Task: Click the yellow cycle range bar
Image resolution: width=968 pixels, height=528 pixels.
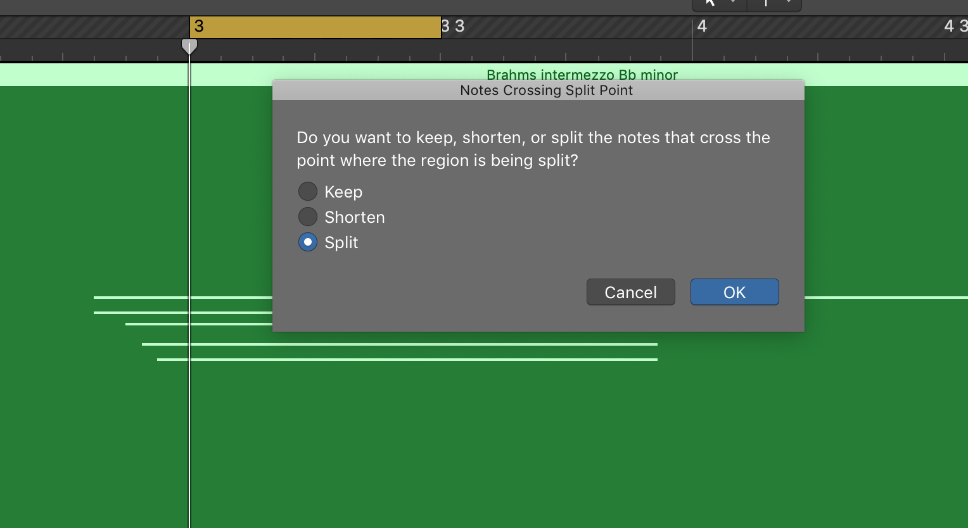Action: tap(317, 27)
